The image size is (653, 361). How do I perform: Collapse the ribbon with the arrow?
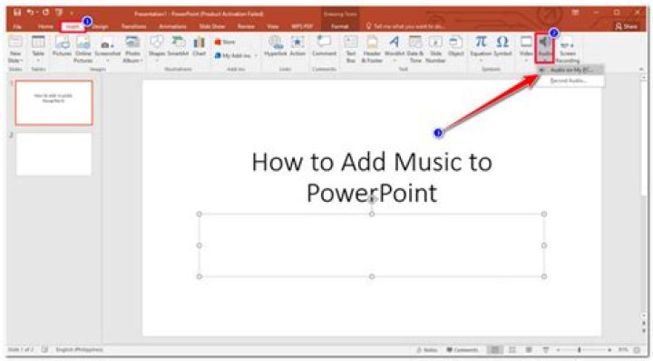(641, 69)
